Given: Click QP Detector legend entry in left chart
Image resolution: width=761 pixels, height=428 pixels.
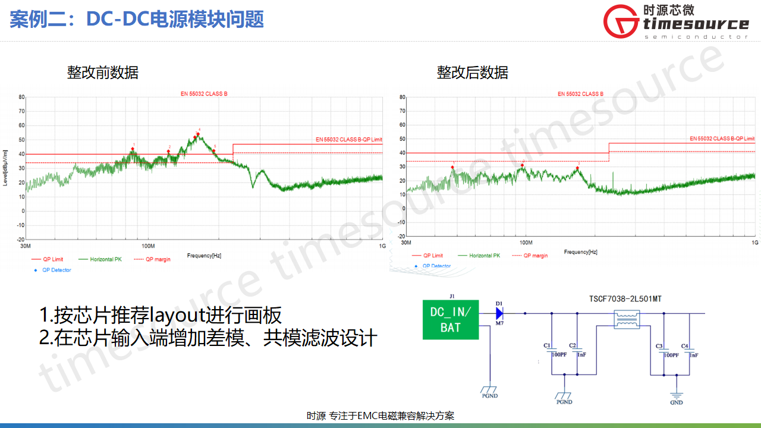Looking at the screenshot, I should pyautogui.click(x=56, y=270).
